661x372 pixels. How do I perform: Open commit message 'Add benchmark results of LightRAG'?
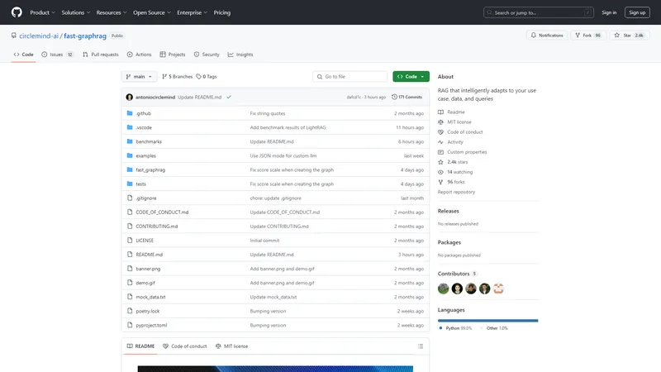click(x=288, y=127)
